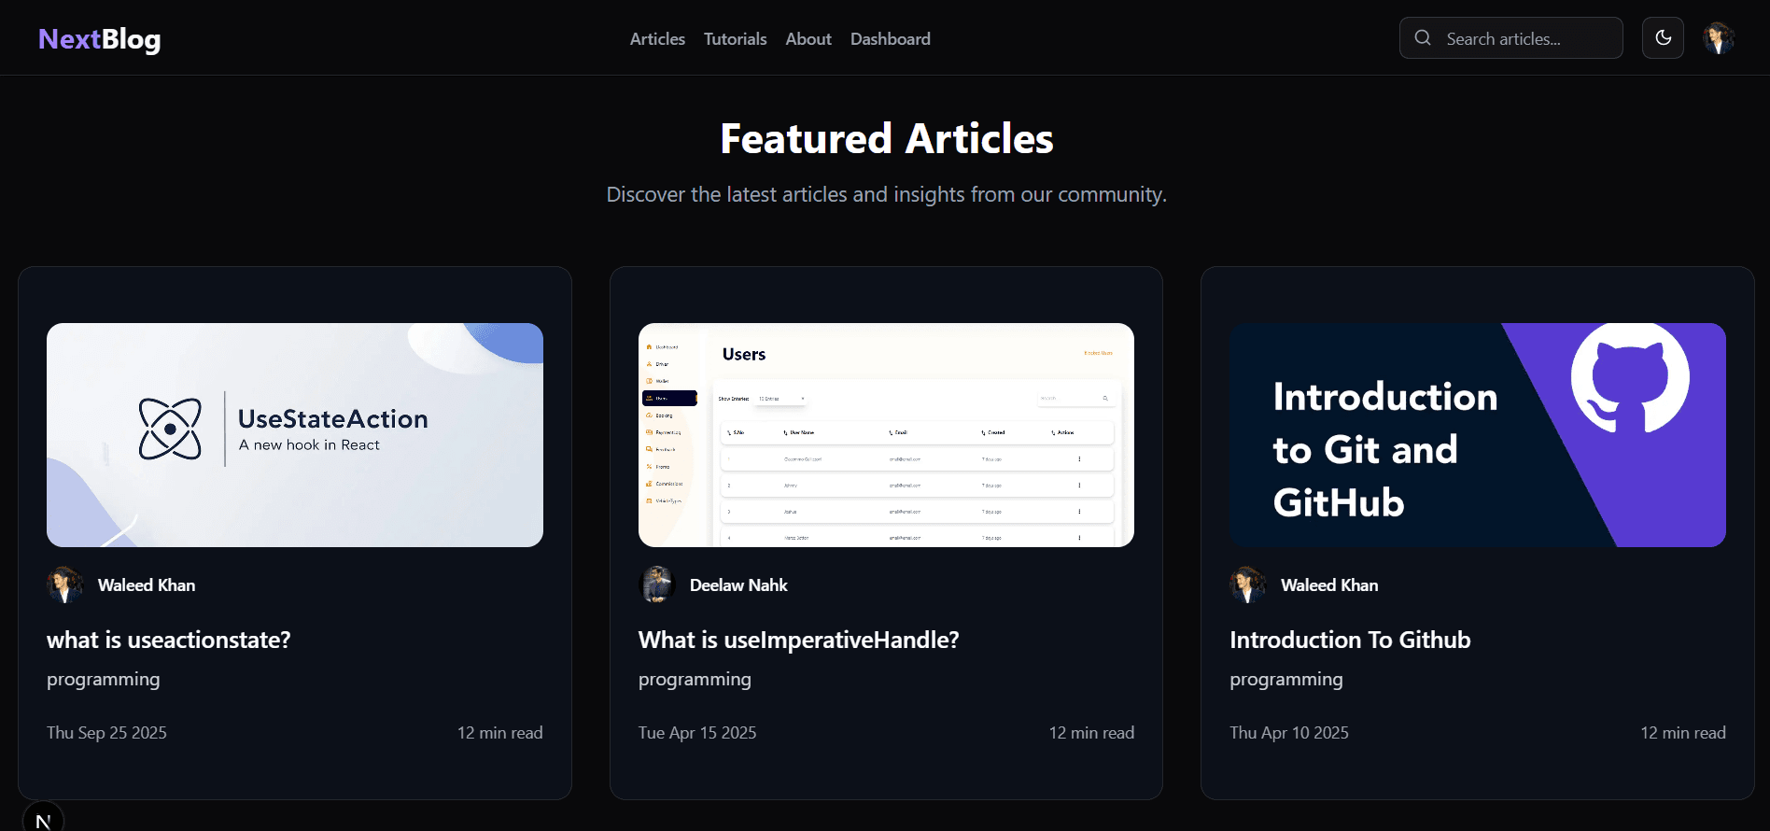Click programming tag under useImperativeHandle article
The width and height of the screenshot is (1770, 831).
click(x=695, y=680)
